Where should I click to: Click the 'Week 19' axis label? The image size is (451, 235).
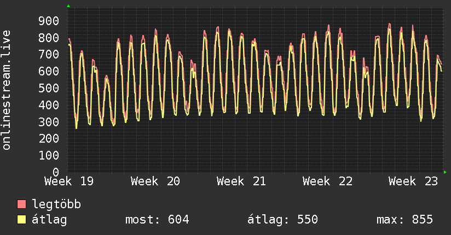(x=69, y=181)
